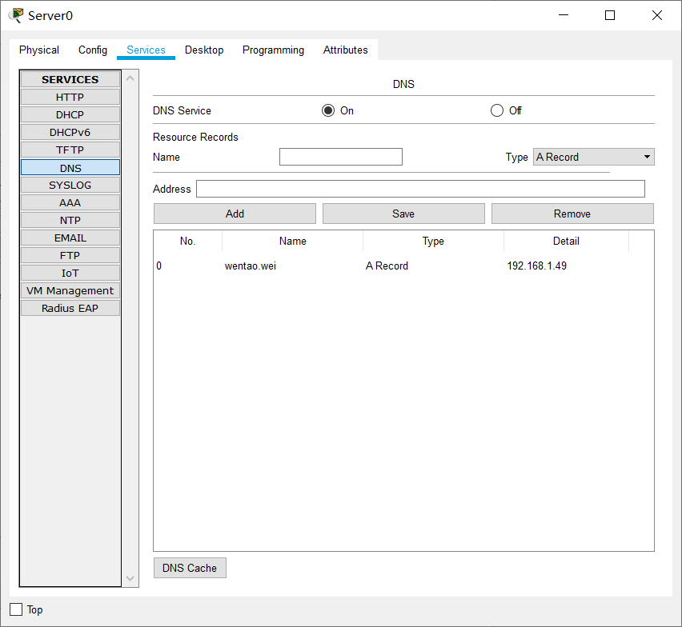Go to the Desktop tab
The width and height of the screenshot is (682, 627).
coord(204,50)
